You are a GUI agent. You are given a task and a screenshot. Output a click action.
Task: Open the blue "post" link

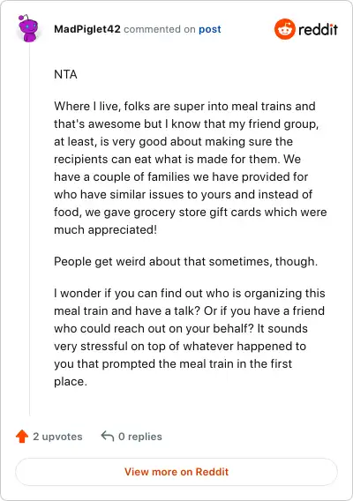(x=210, y=29)
